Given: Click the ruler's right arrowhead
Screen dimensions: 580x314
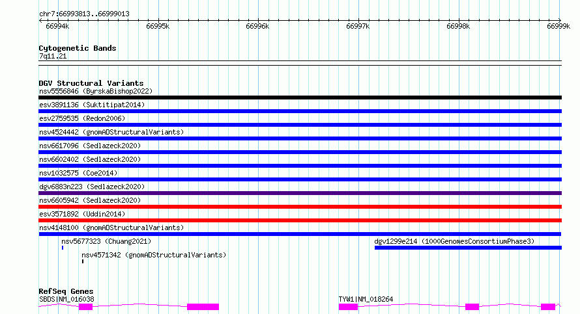Looking at the screenshot, I should coord(560,21).
